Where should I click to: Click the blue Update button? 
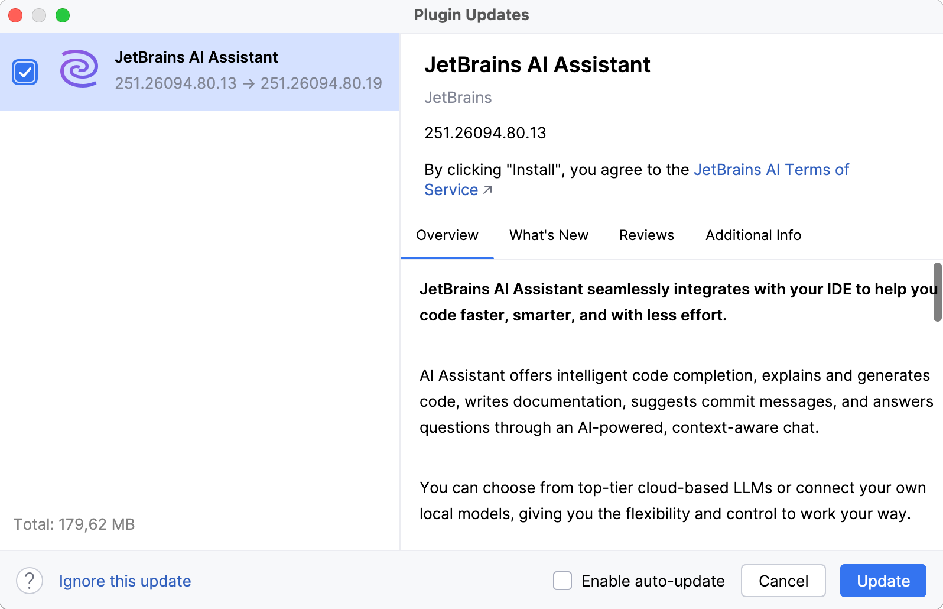click(x=883, y=581)
